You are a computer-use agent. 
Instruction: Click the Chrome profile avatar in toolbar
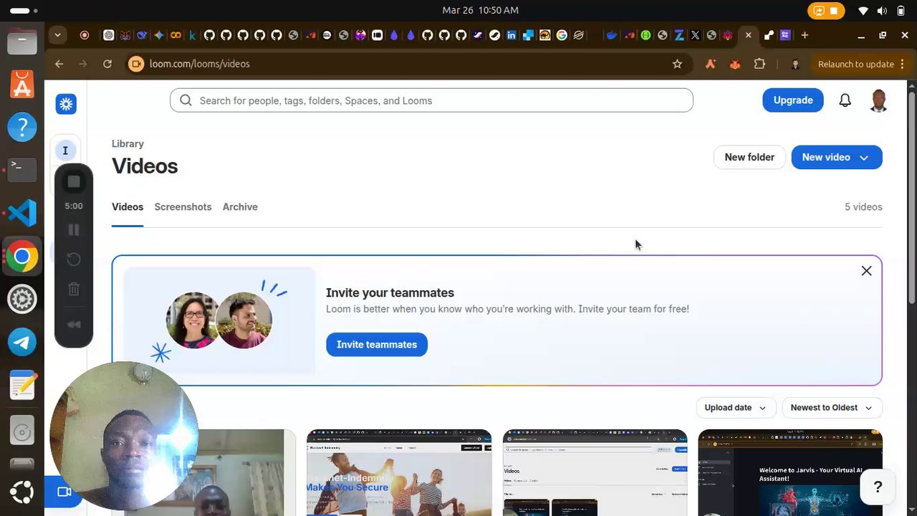tap(795, 64)
